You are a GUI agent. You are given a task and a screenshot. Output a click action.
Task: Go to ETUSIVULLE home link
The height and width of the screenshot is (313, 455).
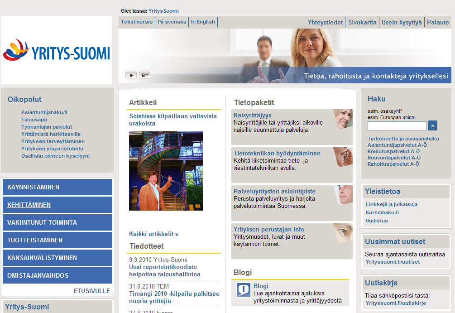92,291
